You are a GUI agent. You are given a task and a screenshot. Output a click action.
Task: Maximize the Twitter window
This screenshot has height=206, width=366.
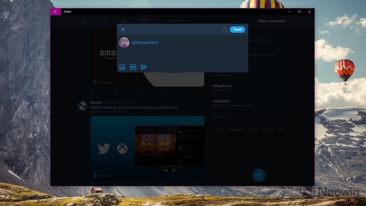[299, 12]
